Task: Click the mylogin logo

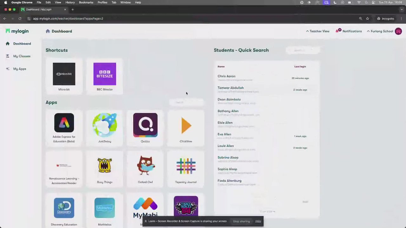Action: [x=17, y=31]
